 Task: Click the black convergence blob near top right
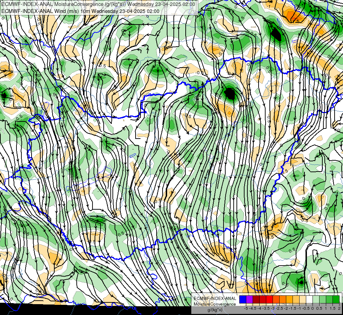point(276,34)
